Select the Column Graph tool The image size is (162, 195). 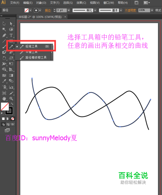point(11,87)
